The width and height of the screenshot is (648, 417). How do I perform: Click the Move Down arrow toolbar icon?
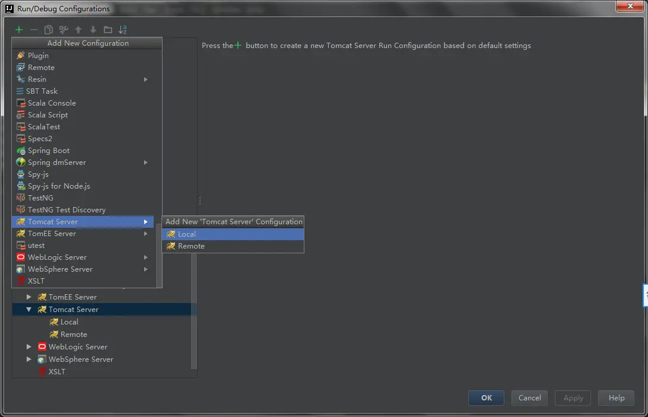tap(93, 29)
